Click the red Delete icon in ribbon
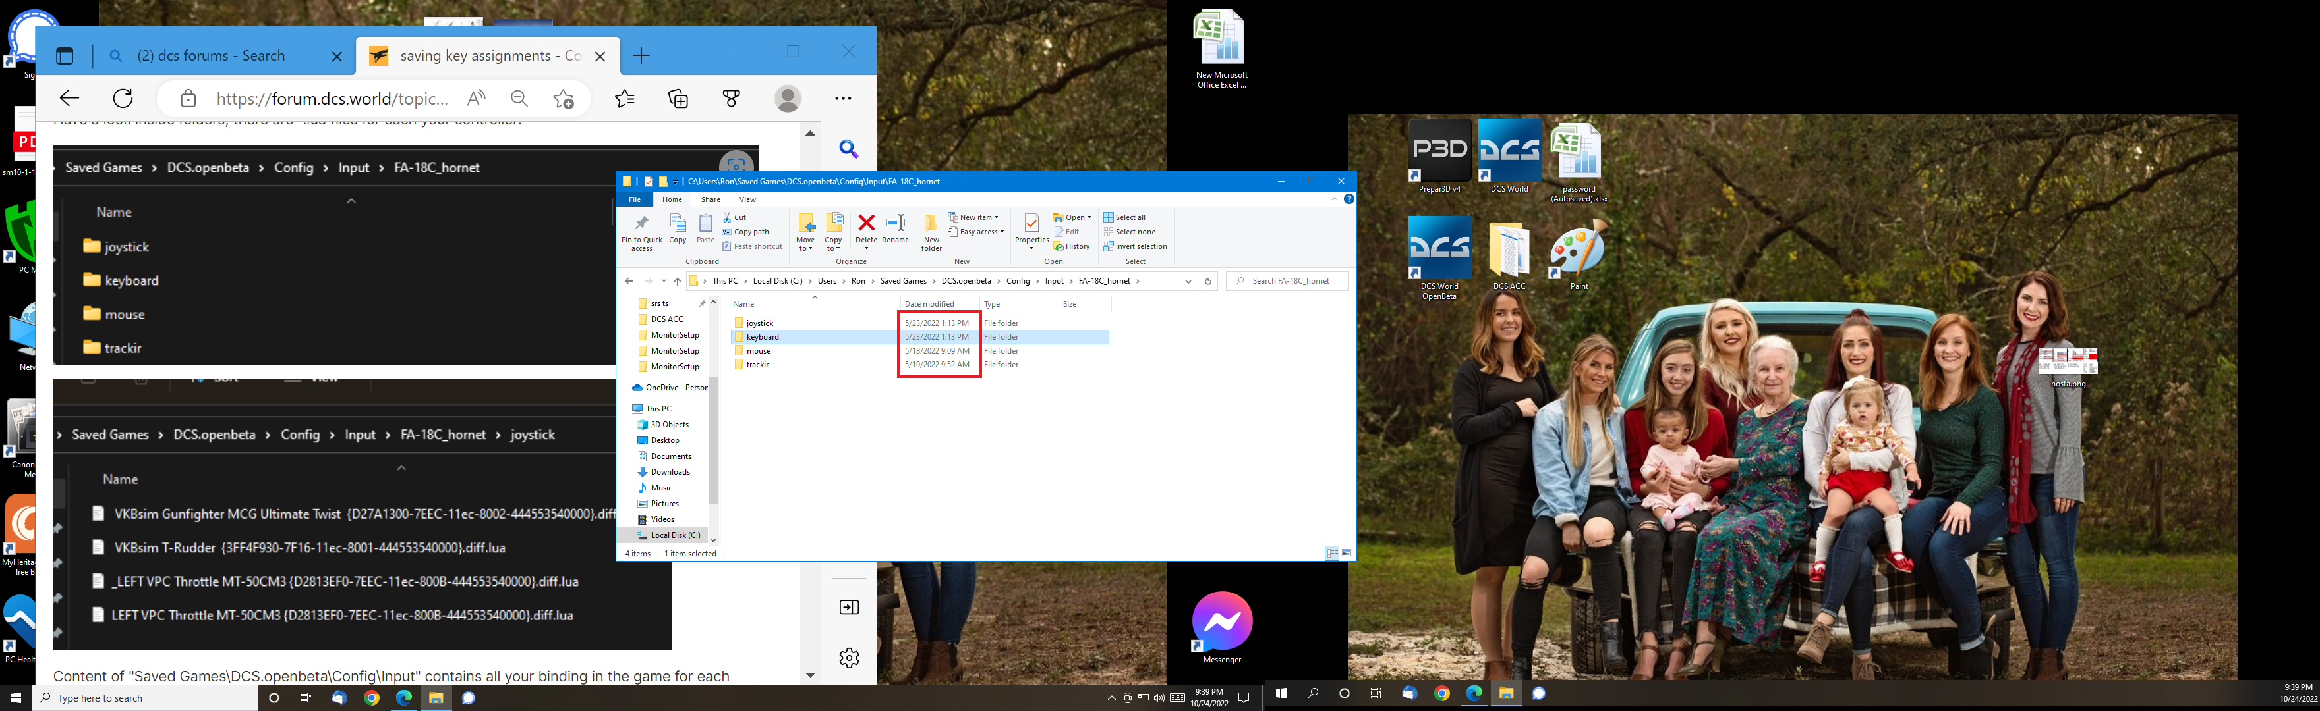Screen dimensions: 2320x711 click(867, 228)
